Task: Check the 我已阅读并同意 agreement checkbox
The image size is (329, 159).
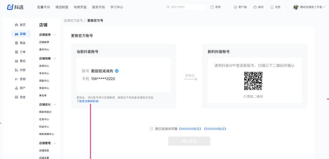Action: click(x=152, y=129)
